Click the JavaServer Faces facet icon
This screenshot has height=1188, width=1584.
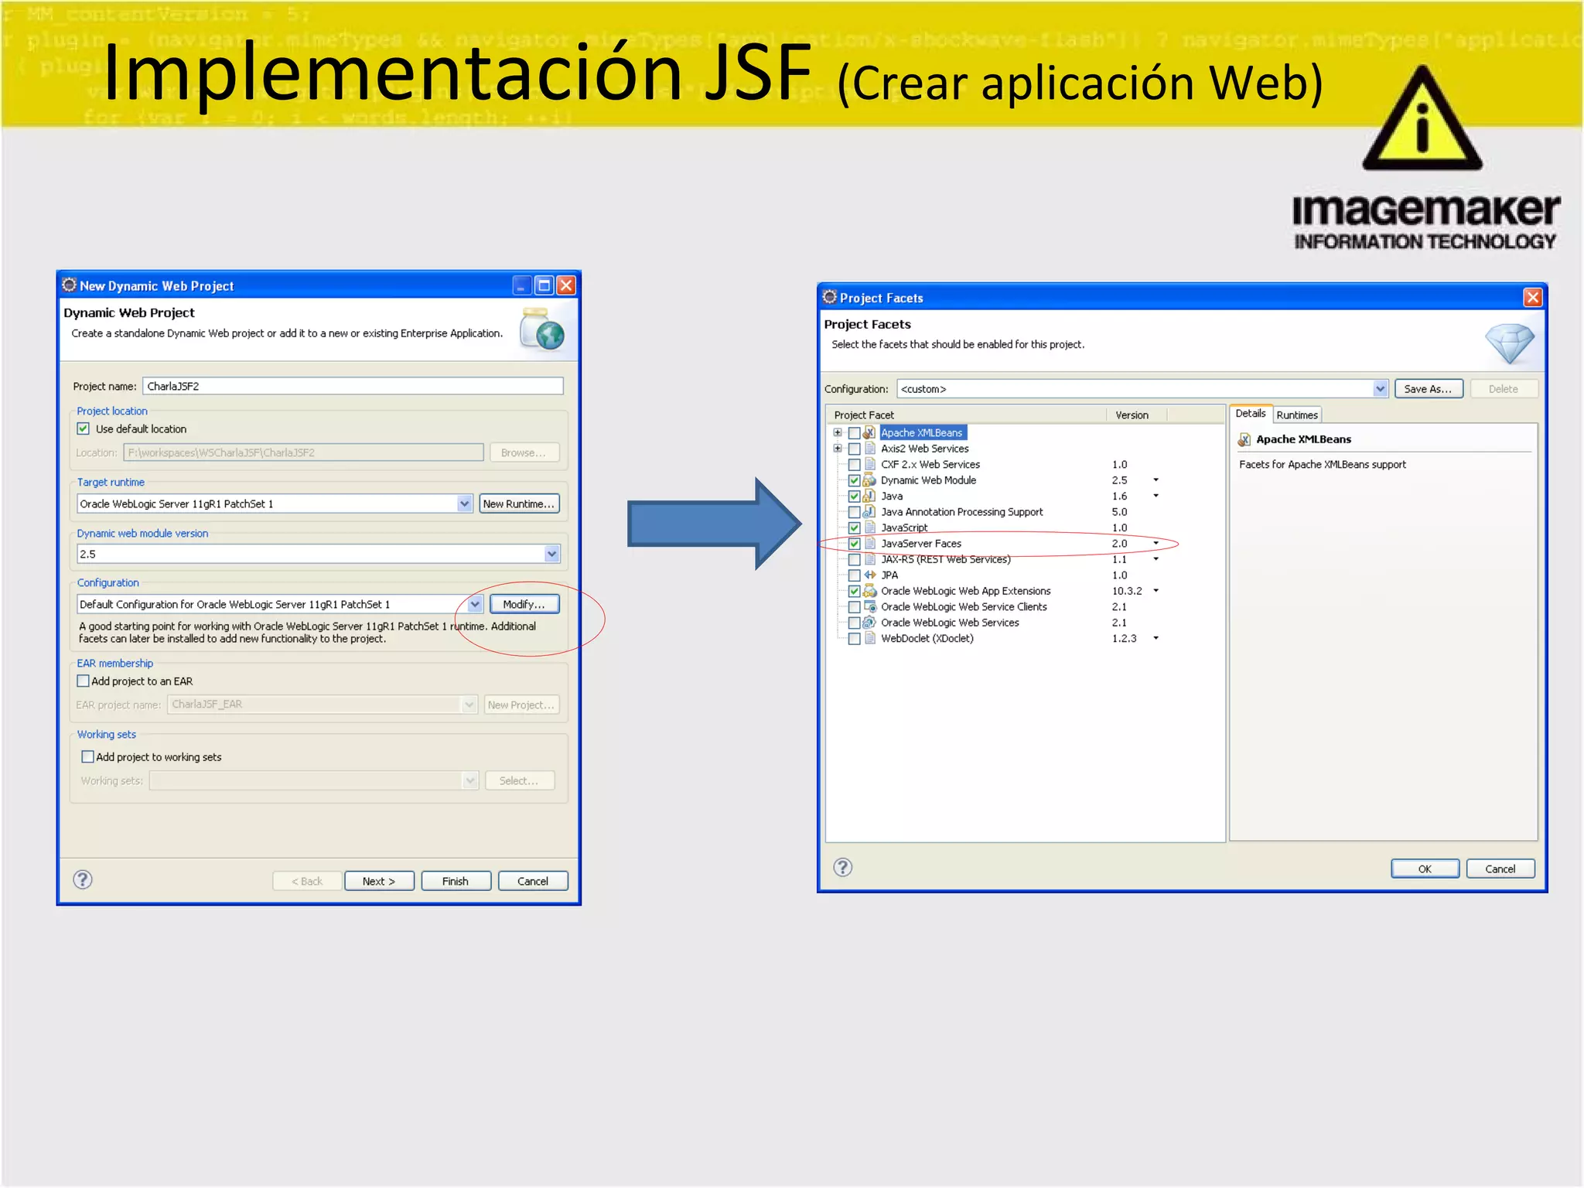click(869, 544)
